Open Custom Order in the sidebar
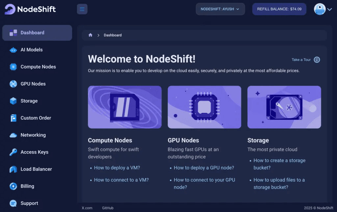Image resolution: width=337 pixels, height=212 pixels. click(x=36, y=118)
